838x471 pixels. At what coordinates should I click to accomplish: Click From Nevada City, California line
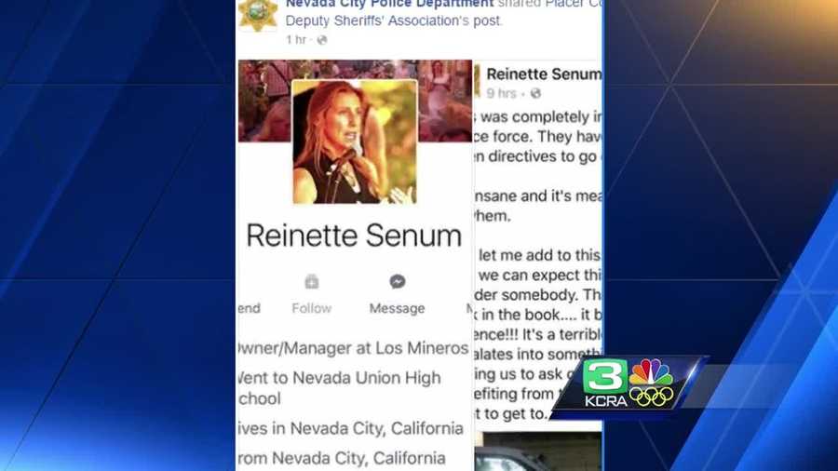point(342,458)
